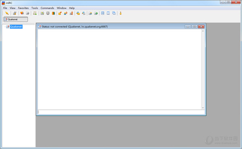Open DCC Options icon with up-down arrows
Image resolution: width=242 pixels, height=149 pixels.
(x=71, y=13)
